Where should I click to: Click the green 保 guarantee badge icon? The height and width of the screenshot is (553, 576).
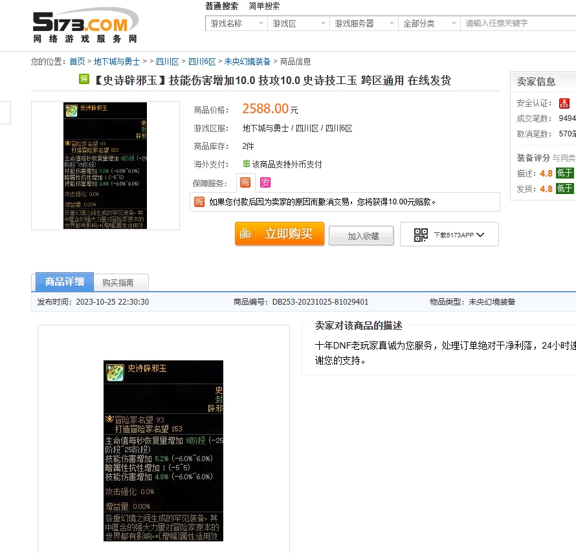point(84,79)
